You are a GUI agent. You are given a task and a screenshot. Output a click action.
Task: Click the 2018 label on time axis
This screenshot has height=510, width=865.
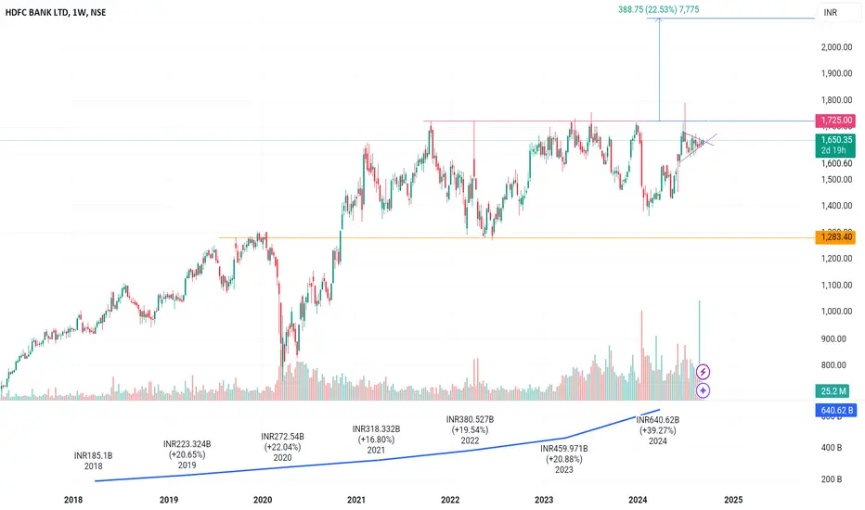(73, 500)
